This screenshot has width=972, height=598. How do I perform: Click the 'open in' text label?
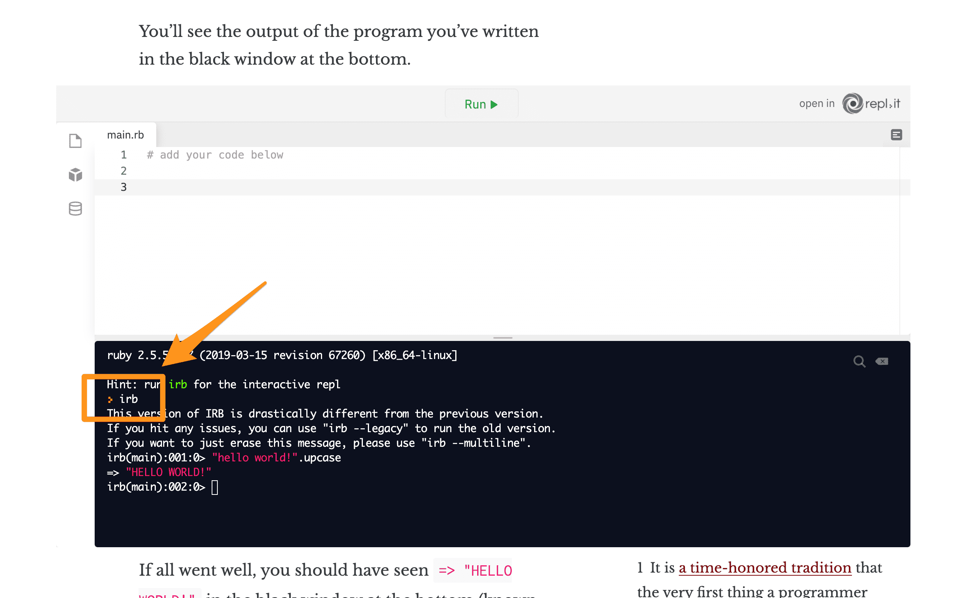(817, 104)
